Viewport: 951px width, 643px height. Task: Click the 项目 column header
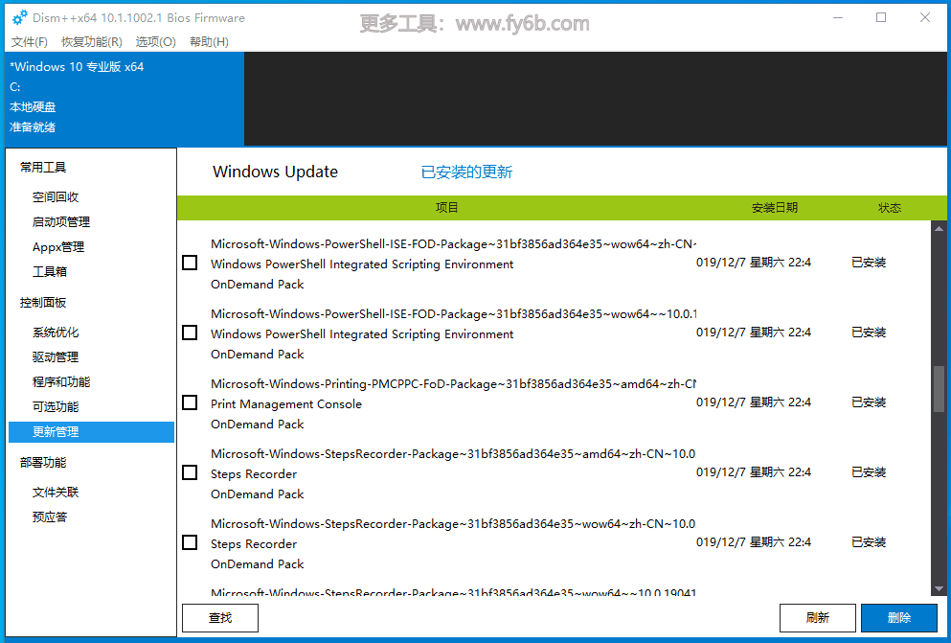coord(447,208)
